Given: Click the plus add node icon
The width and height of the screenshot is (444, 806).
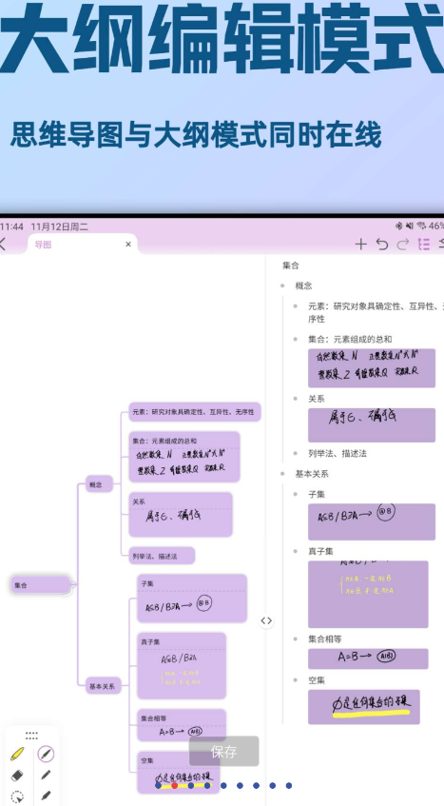Looking at the screenshot, I should coord(361,245).
